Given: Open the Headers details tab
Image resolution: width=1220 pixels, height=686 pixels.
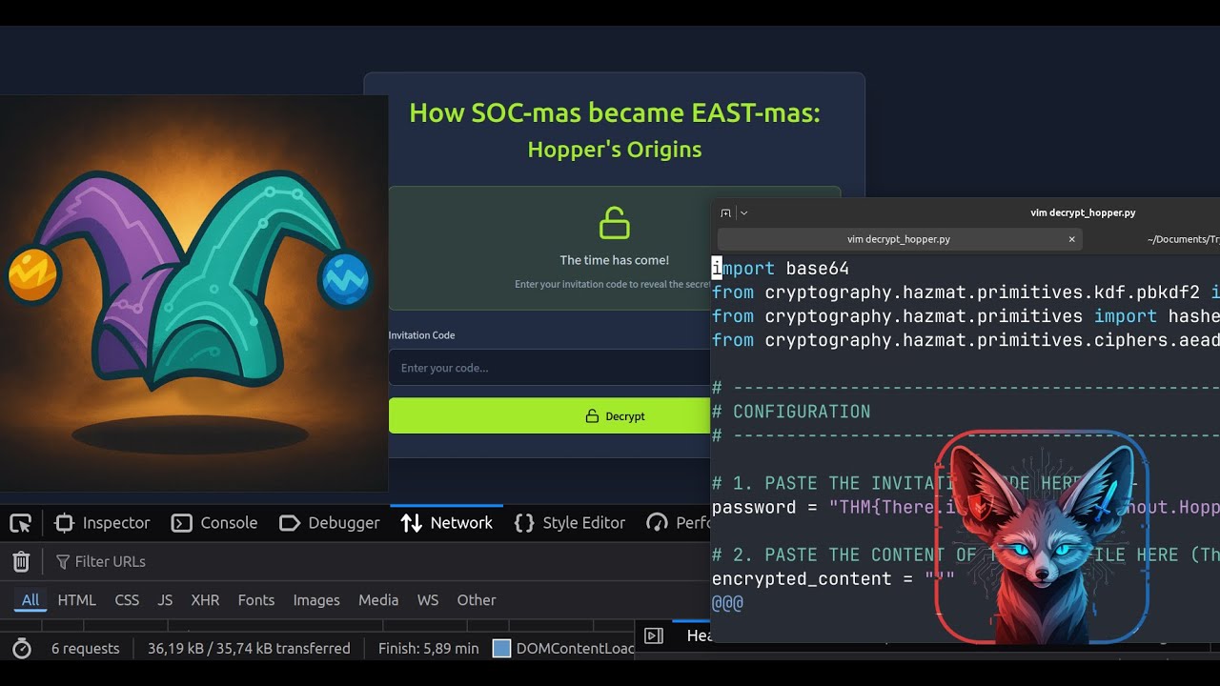Looking at the screenshot, I should pyautogui.click(x=700, y=636).
